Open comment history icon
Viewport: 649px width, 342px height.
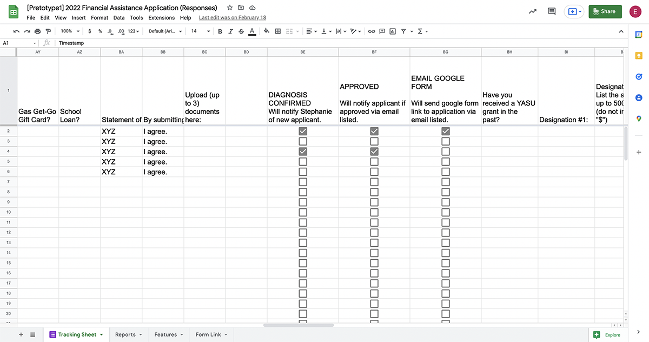552,11
